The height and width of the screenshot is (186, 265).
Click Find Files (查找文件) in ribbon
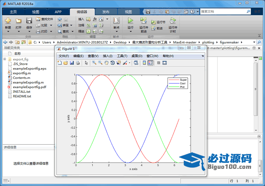pyautogui.click(x=44, y=19)
